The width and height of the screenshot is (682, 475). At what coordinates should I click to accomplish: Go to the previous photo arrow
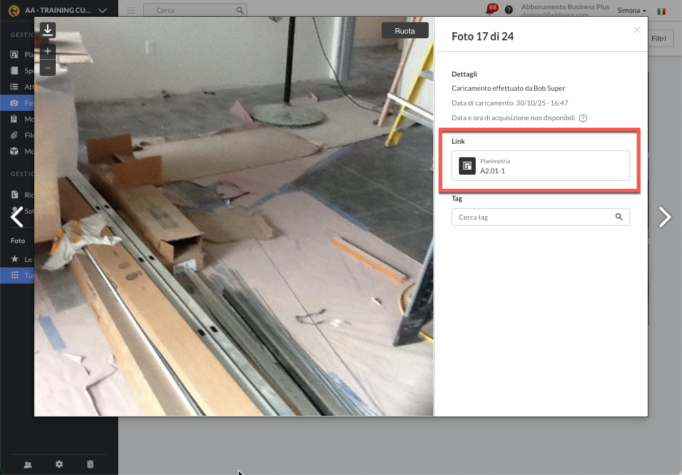point(17,217)
